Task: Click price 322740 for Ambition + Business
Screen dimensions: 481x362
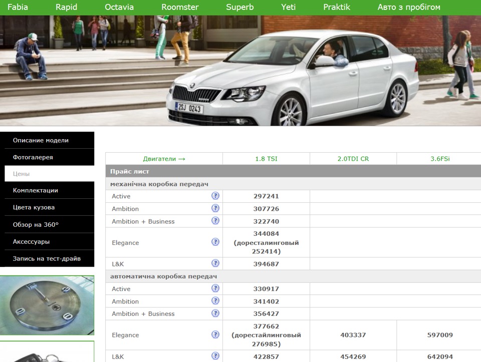Action: [266, 221]
